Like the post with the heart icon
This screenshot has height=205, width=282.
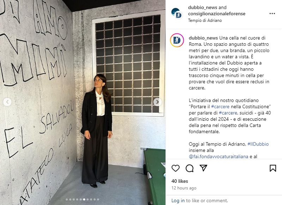pos(176,168)
